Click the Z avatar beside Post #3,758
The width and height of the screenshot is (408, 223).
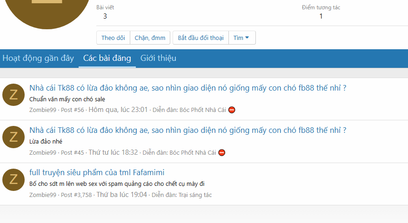13,180
